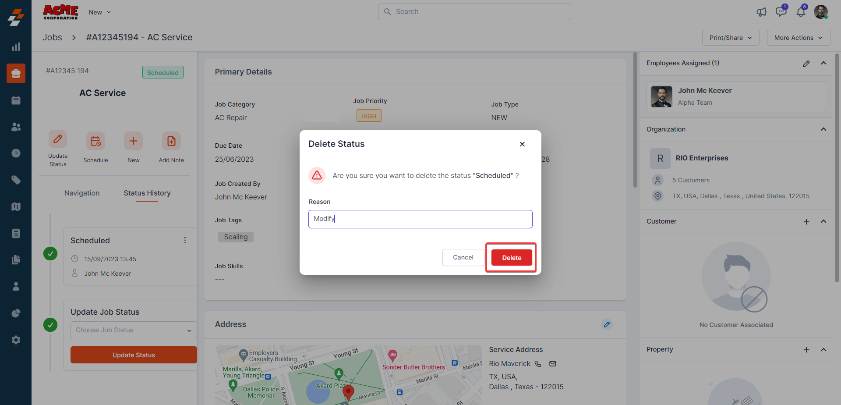Click the Jobs breadcrumb link
This screenshot has width=841, height=405.
click(x=52, y=37)
